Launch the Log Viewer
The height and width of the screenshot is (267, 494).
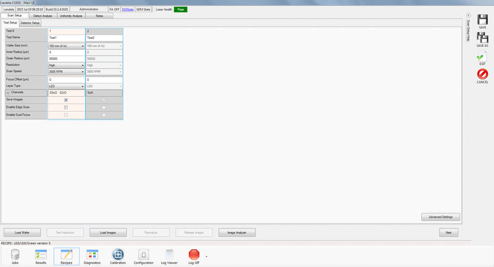[x=169, y=255]
